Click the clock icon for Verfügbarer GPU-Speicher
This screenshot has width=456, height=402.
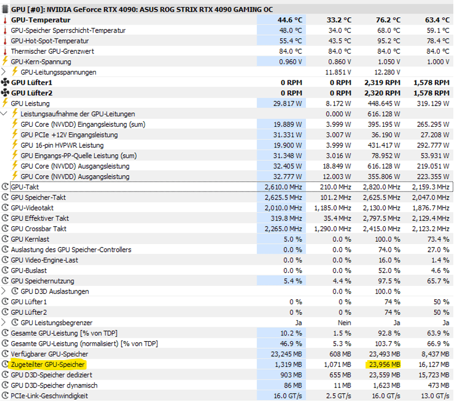tap(5, 354)
